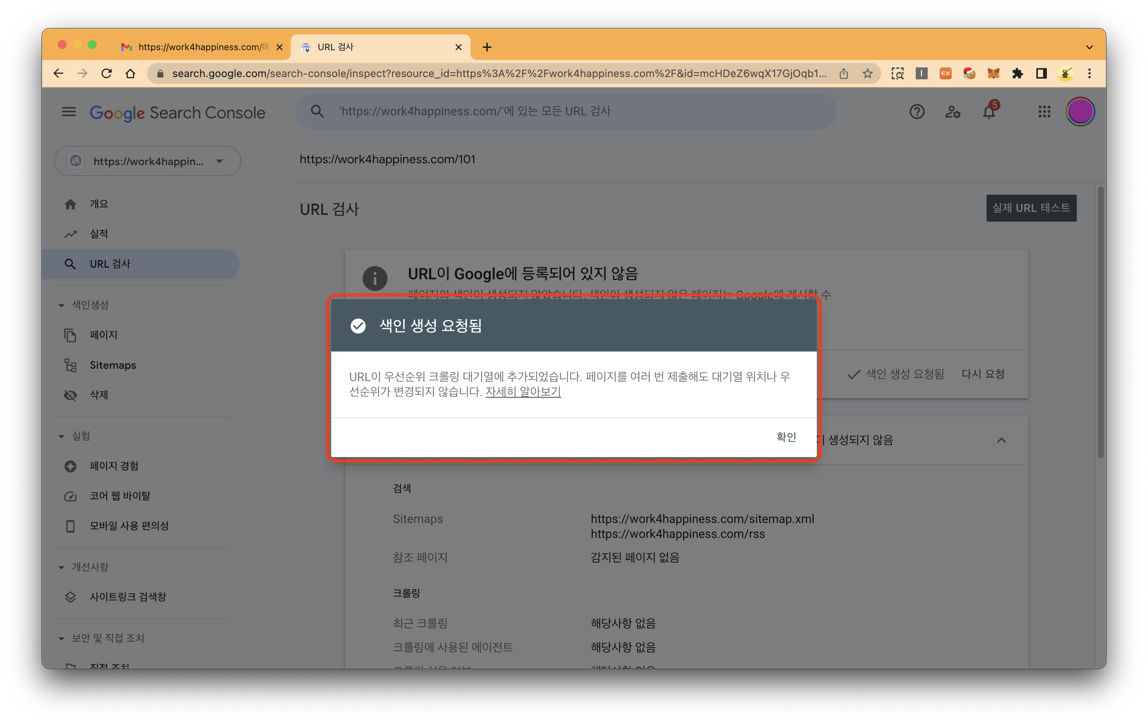Open the navigation hamburger menu
Screen dimensions: 1148x724
coord(69,112)
